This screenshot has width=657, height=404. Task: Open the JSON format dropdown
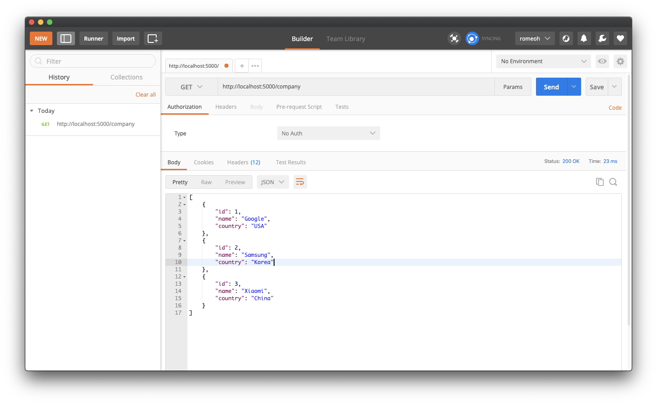coord(273,182)
